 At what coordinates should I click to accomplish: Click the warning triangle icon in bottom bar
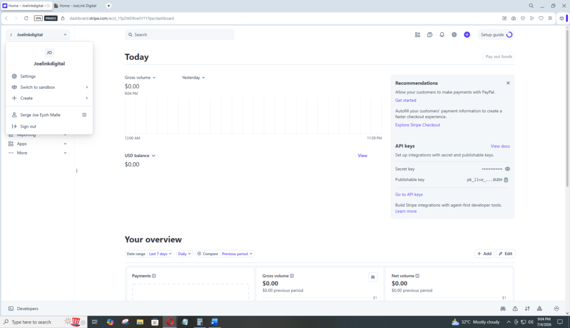click(x=515, y=309)
